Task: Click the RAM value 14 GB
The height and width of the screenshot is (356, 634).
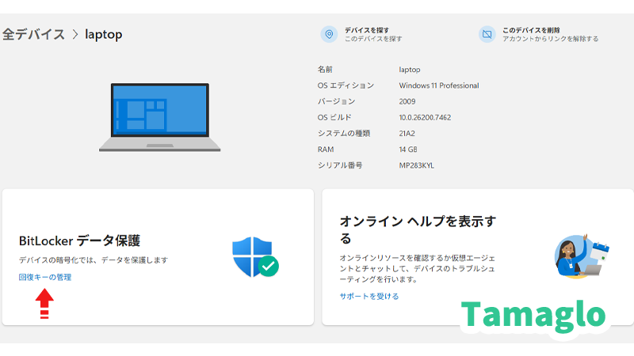Action: point(409,150)
